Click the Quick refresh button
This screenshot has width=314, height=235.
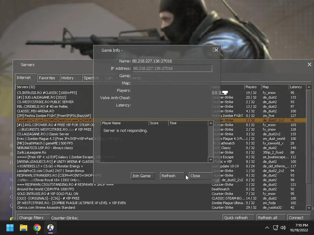239,218
